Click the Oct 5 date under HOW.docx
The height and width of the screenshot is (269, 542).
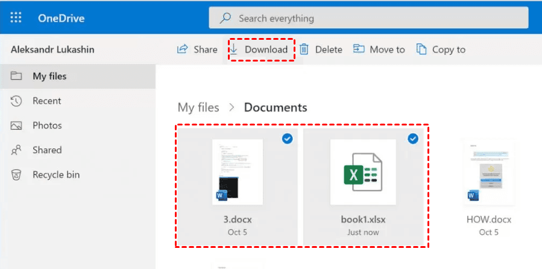[489, 232]
